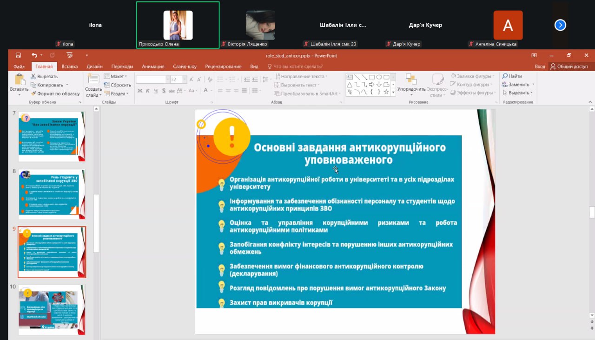Click the Undo arrow icon
595x340 pixels.
tap(34, 55)
